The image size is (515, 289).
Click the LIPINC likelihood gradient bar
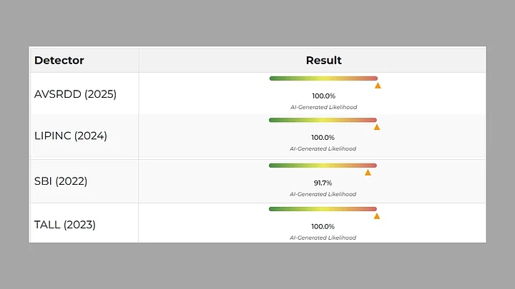click(x=323, y=120)
